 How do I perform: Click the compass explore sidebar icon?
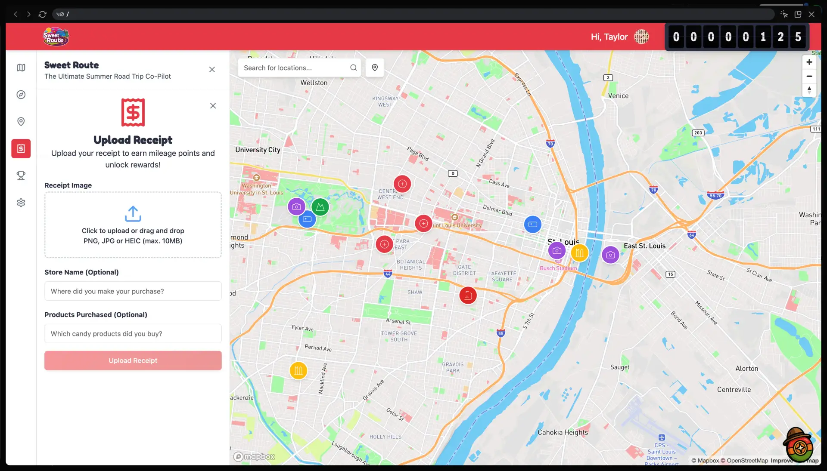[x=21, y=95]
